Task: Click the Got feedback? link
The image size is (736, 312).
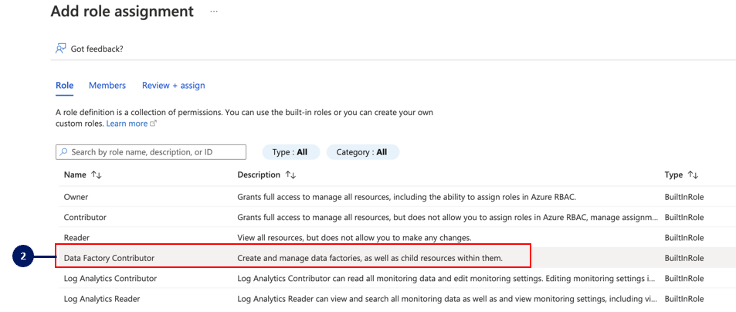Action: [x=97, y=49]
